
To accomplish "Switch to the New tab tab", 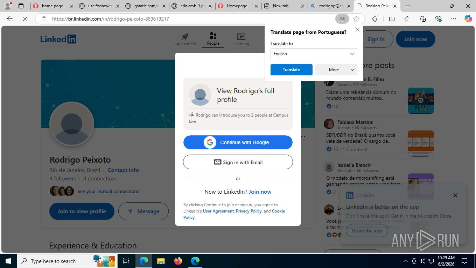I will coord(284,6).
